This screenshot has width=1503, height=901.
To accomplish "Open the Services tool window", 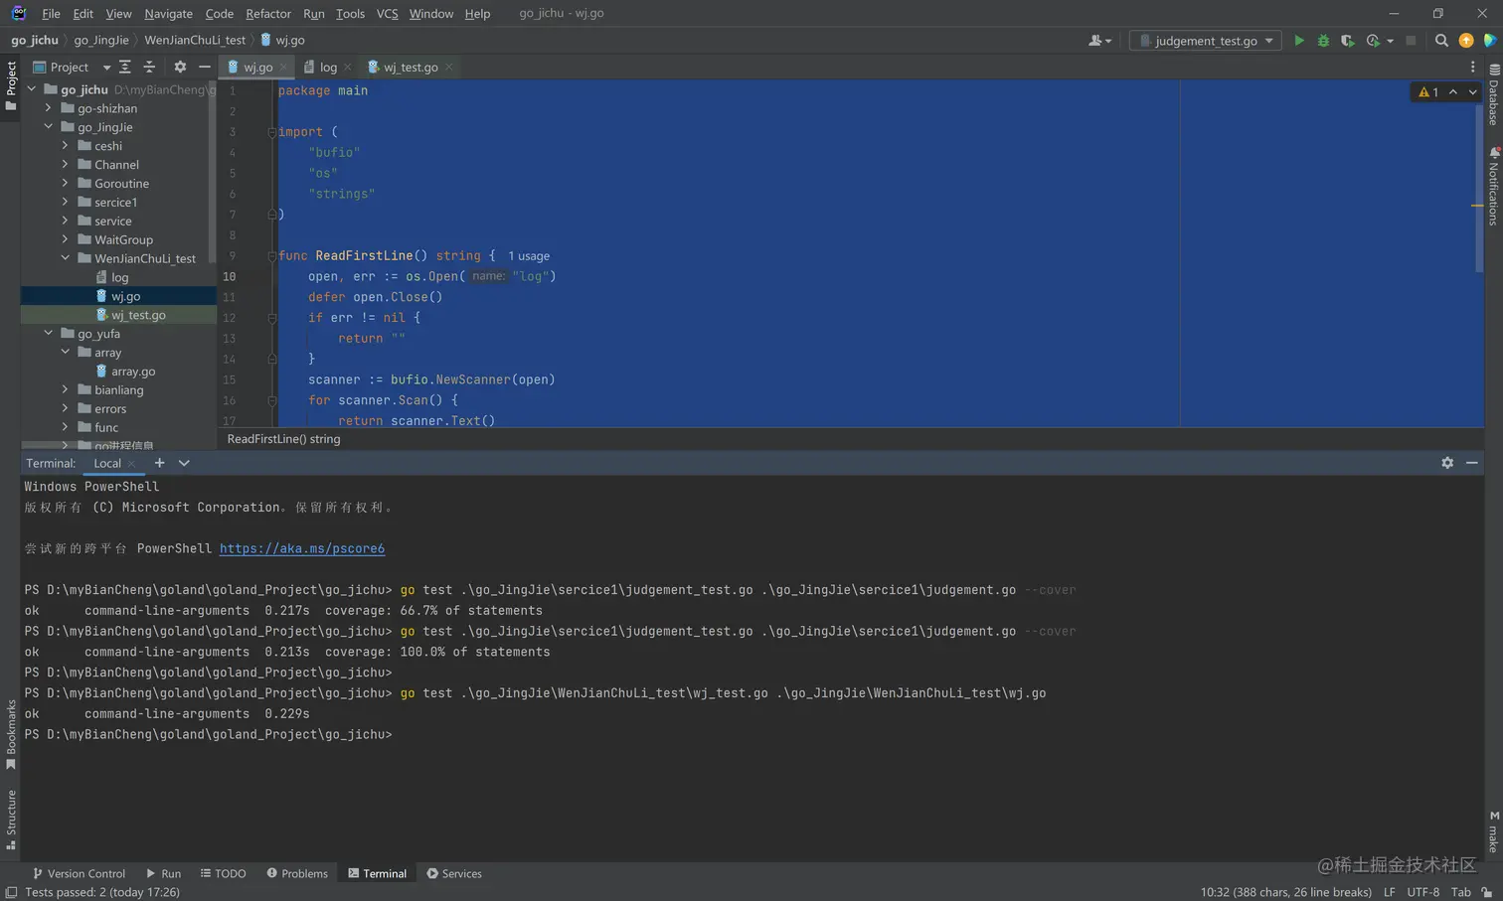I will click(454, 873).
